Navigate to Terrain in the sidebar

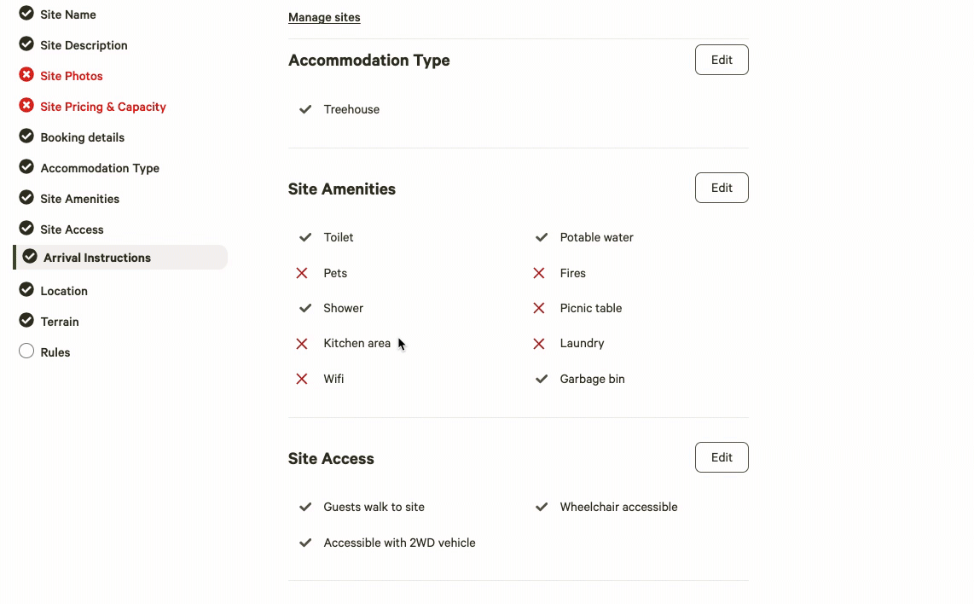coord(60,322)
